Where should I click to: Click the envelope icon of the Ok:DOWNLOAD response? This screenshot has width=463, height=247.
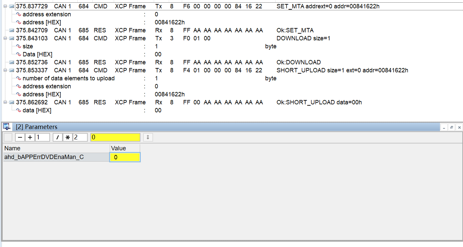[12, 62]
